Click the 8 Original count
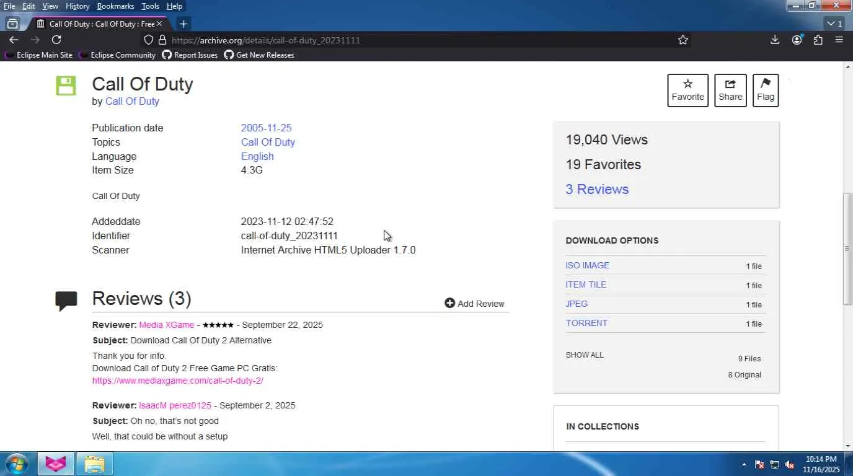Viewport: 853px width, 476px height. [745, 375]
